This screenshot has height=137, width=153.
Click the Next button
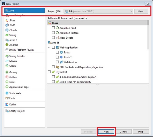tap(106, 132)
